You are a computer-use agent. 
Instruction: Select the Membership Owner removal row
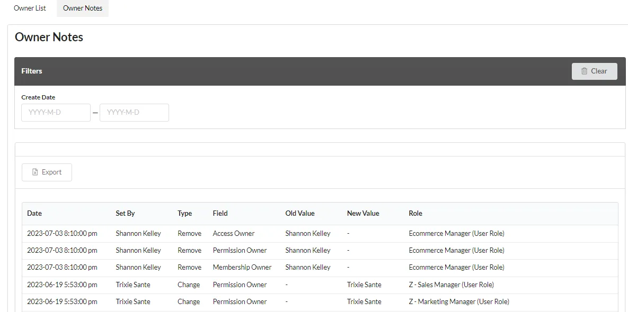click(x=320, y=267)
